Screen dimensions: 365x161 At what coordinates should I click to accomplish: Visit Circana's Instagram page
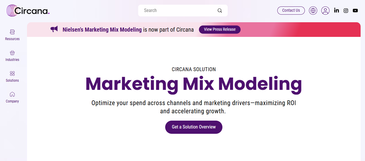[346, 11]
